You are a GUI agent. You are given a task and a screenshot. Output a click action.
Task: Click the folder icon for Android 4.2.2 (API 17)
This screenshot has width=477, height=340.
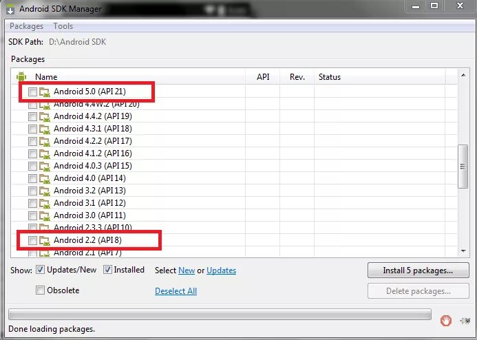tap(45, 141)
